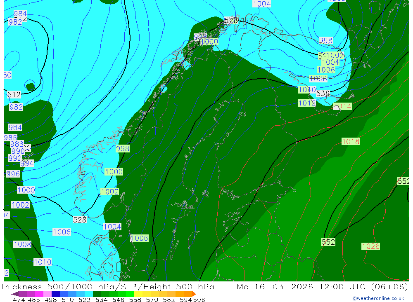Click the 536 height contour label
The image size is (413, 302).
[x=323, y=93]
